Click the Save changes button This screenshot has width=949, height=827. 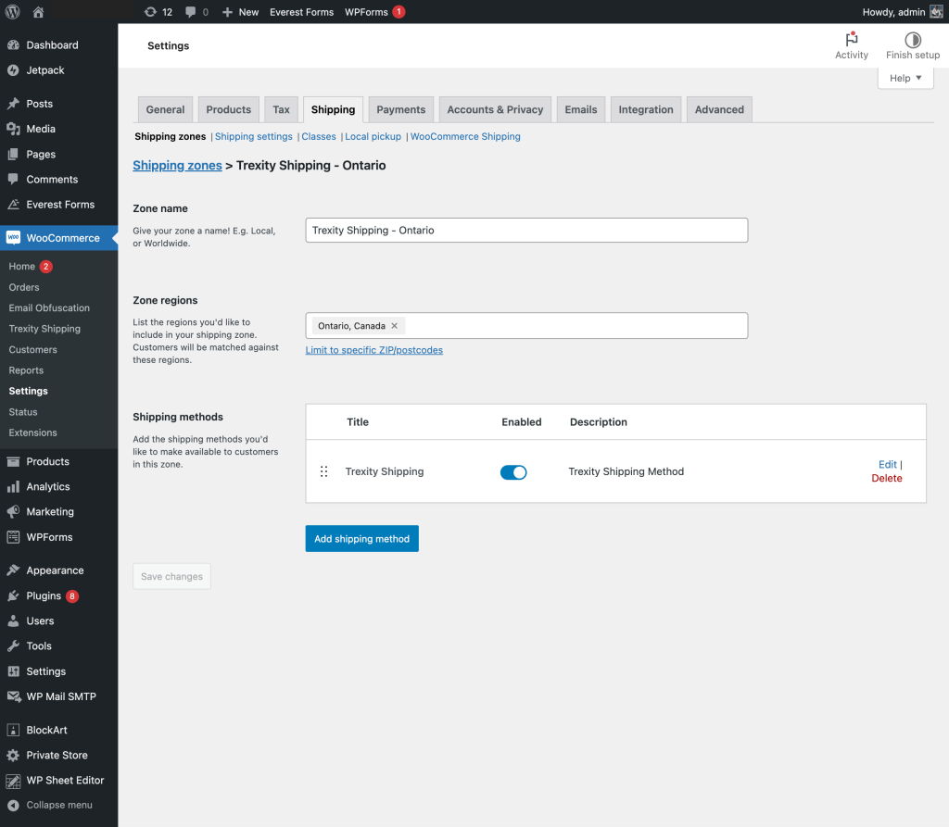171,577
